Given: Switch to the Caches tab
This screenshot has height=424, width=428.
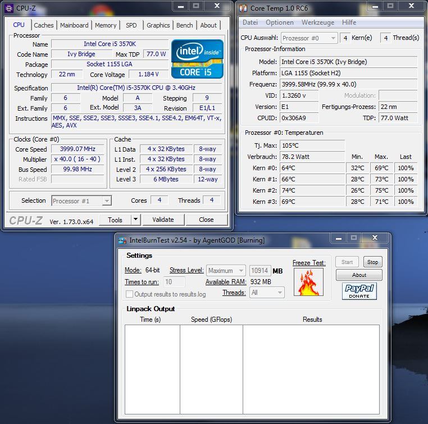Looking at the screenshot, I should click(44, 25).
